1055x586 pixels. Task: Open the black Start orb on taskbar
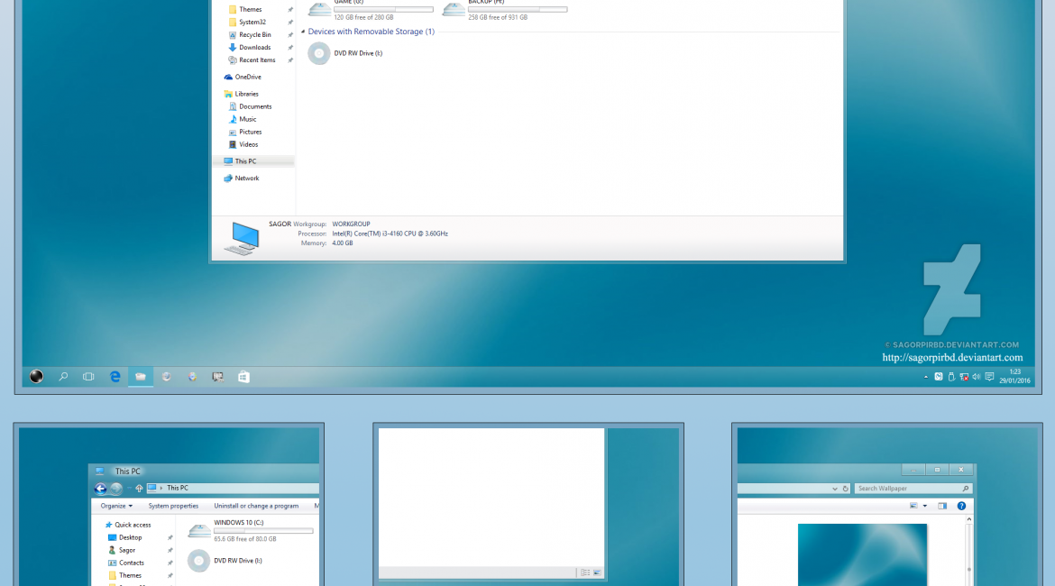tap(36, 377)
